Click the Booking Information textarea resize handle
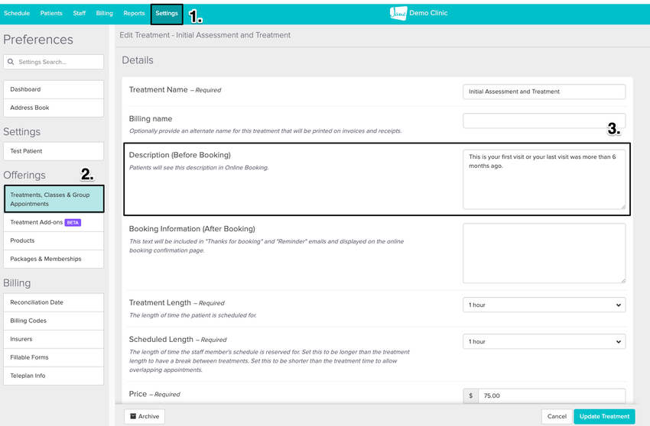Image resolution: width=650 pixels, height=426 pixels. pos(622,280)
